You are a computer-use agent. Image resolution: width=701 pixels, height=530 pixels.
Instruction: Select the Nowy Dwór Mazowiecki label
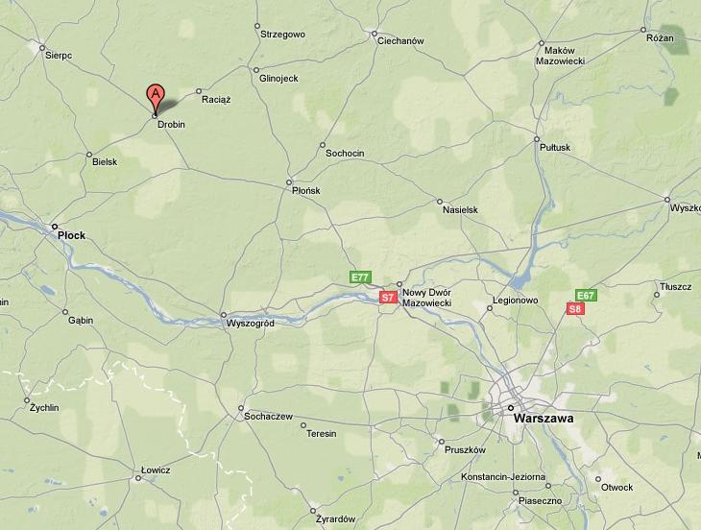click(x=427, y=298)
